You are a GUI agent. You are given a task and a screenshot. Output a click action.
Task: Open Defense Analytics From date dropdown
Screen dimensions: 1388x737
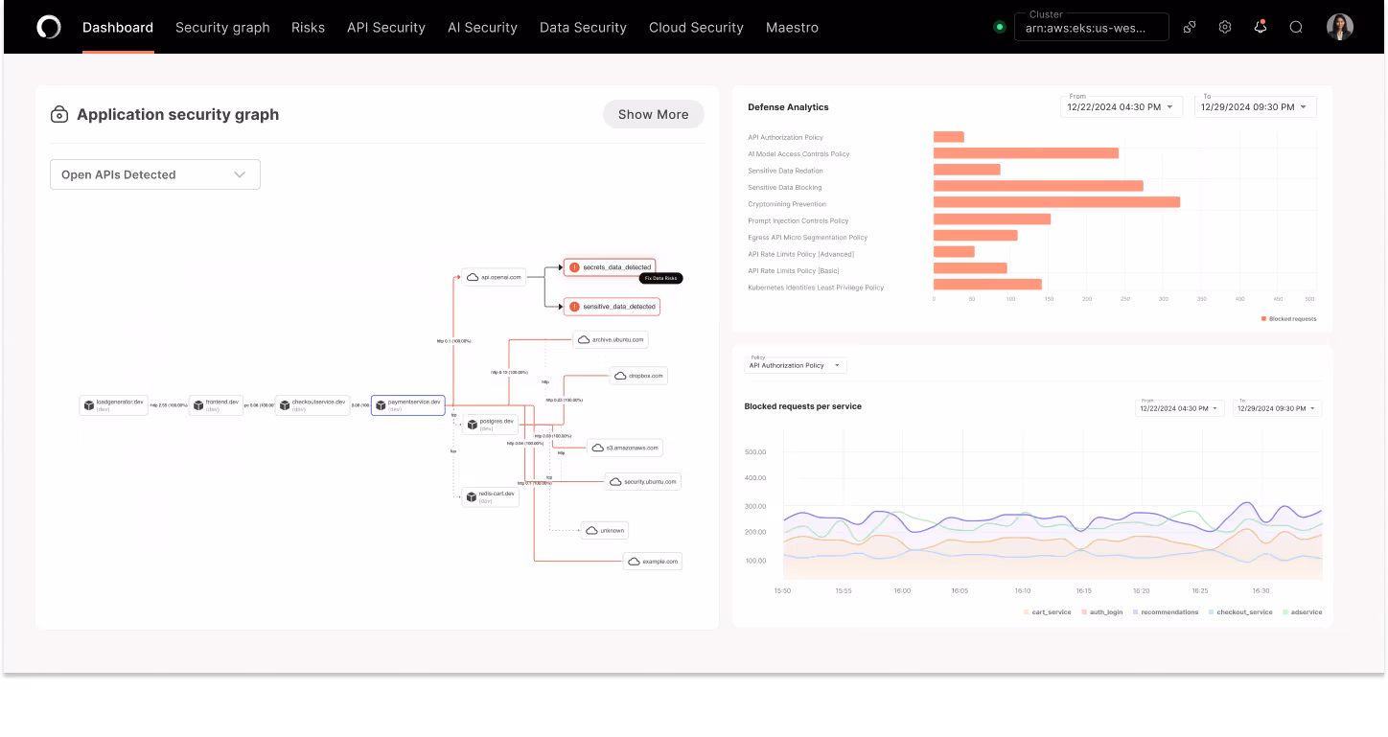click(1122, 106)
